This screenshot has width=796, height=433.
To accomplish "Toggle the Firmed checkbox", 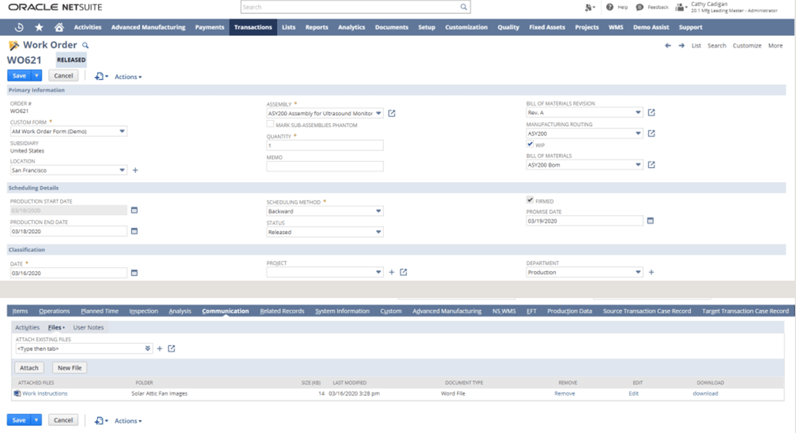I will 530,200.
